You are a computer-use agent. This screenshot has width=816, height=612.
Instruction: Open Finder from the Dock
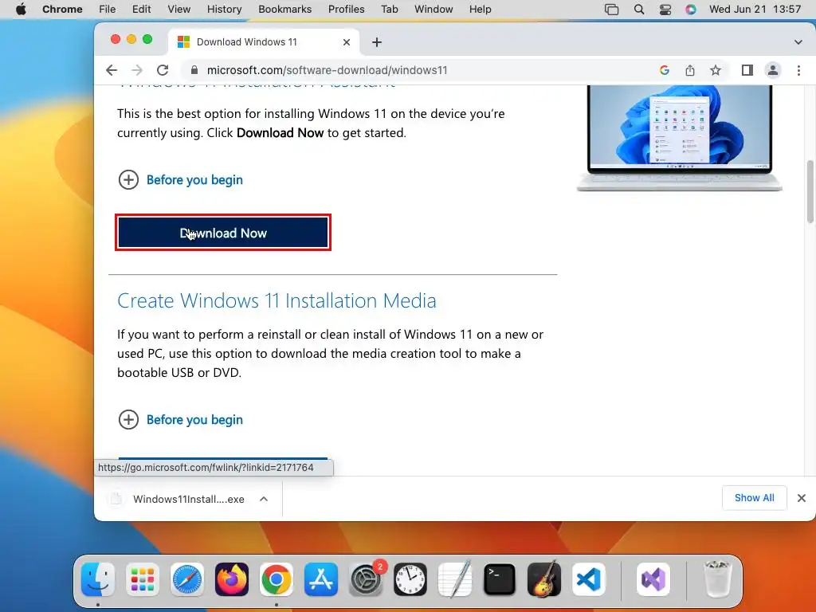[98, 579]
